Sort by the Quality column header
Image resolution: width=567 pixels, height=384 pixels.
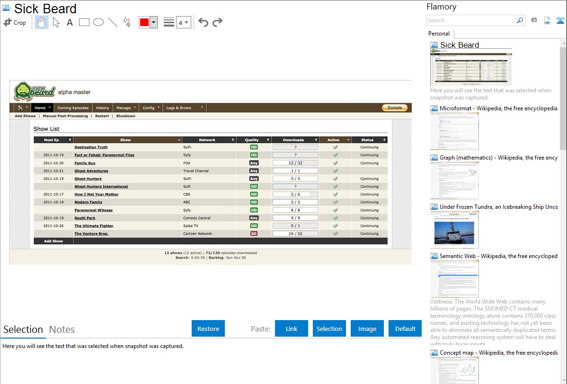click(x=254, y=140)
